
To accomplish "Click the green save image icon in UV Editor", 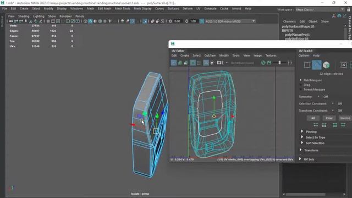I will 269,63.
